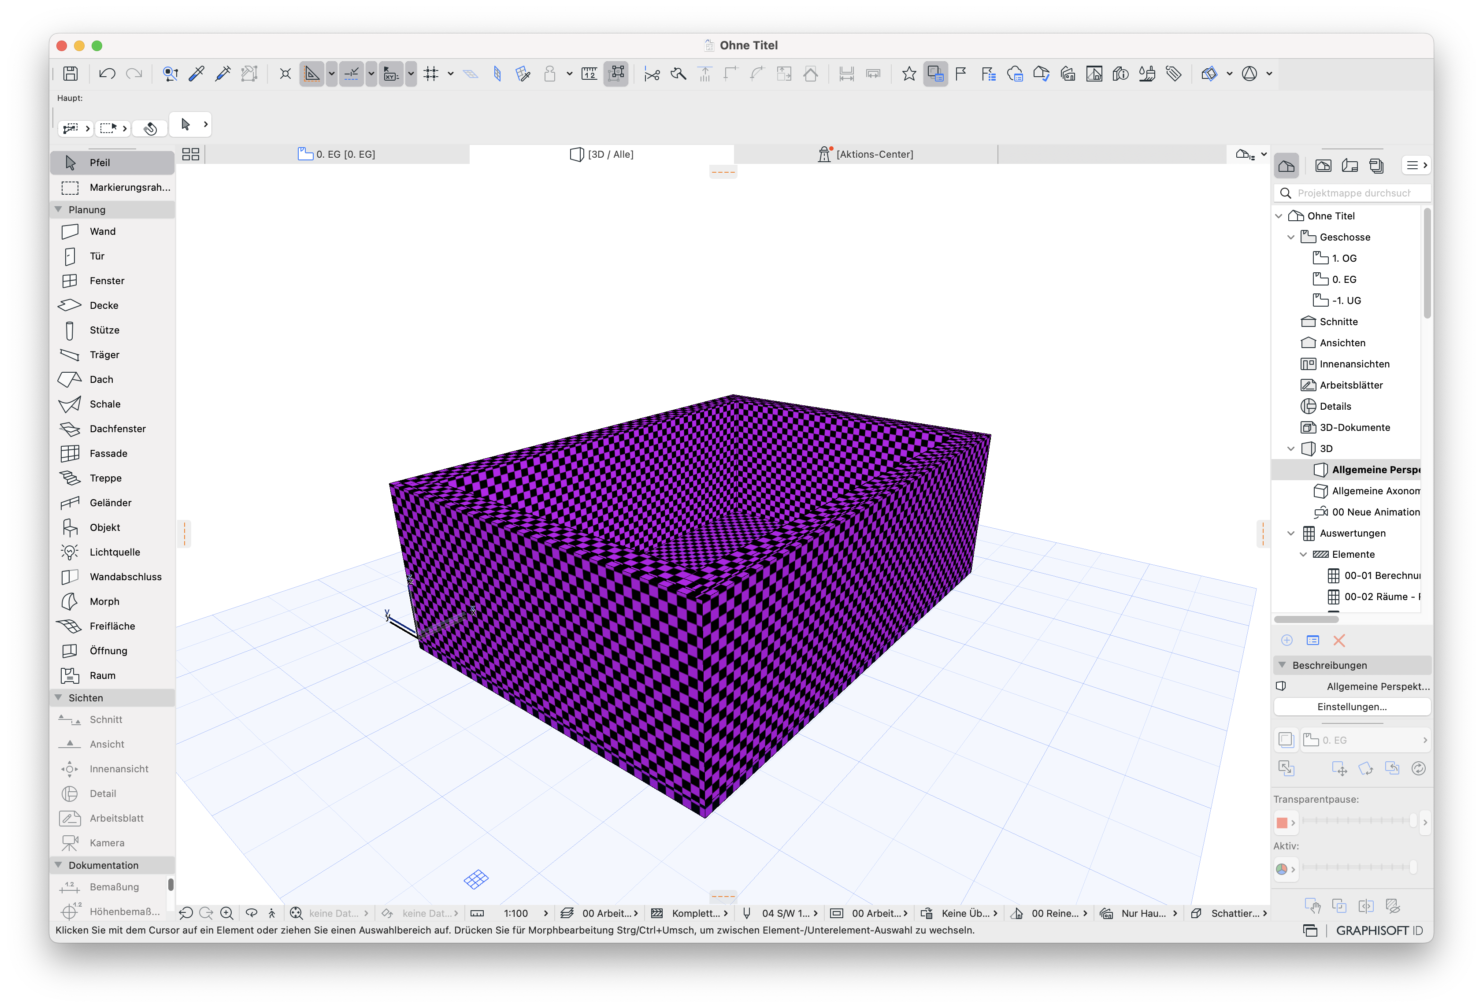The width and height of the screenshot is (1483, 1008).
Task: Pick the Treppe stair tool
Action: tap(112, 478)
